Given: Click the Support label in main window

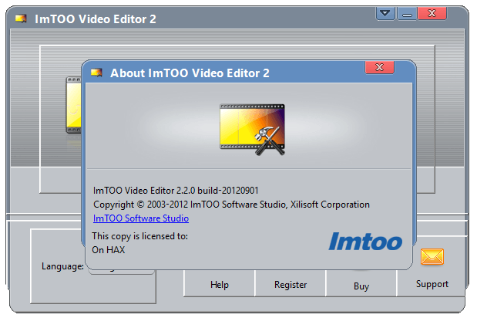Looking at the screenshot, I should point(432,284).
